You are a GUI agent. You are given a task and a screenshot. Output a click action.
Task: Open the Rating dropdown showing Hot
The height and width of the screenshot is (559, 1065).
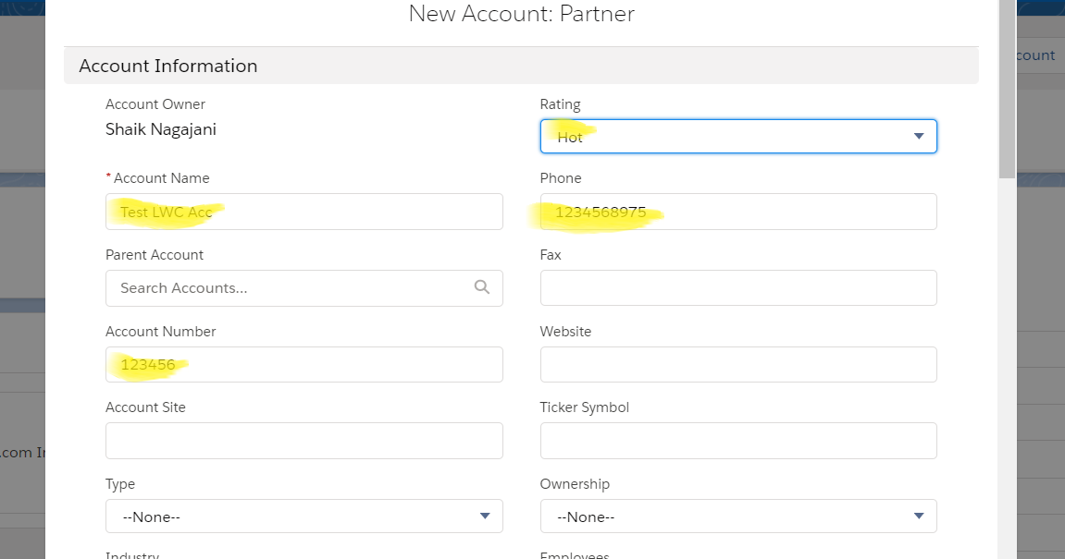737,137
